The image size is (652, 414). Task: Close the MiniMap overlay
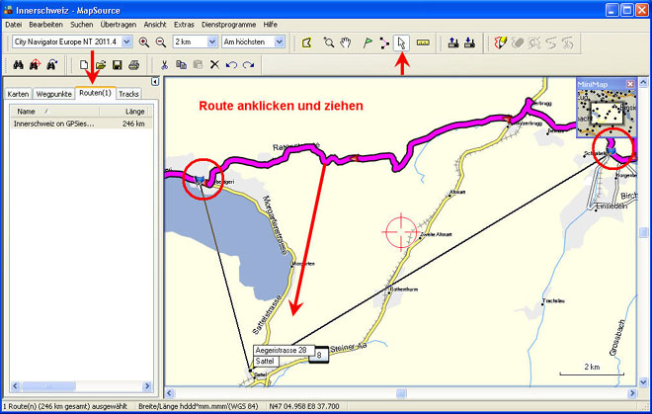click(630, 84)
